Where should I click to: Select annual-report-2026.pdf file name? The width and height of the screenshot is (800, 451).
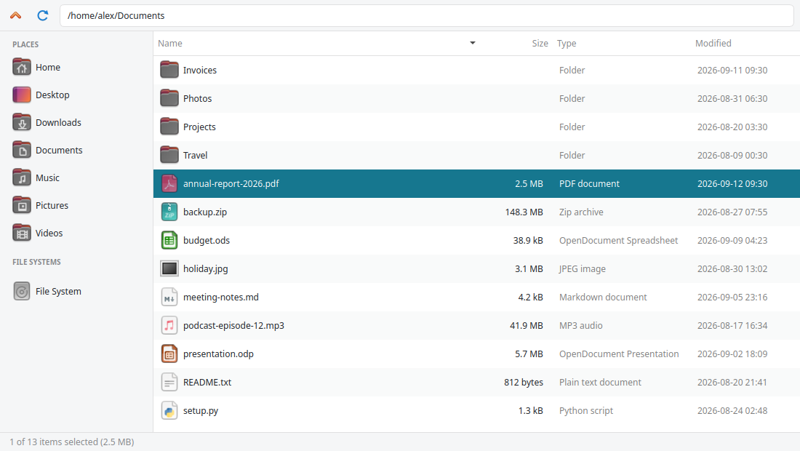click(231, 183)
